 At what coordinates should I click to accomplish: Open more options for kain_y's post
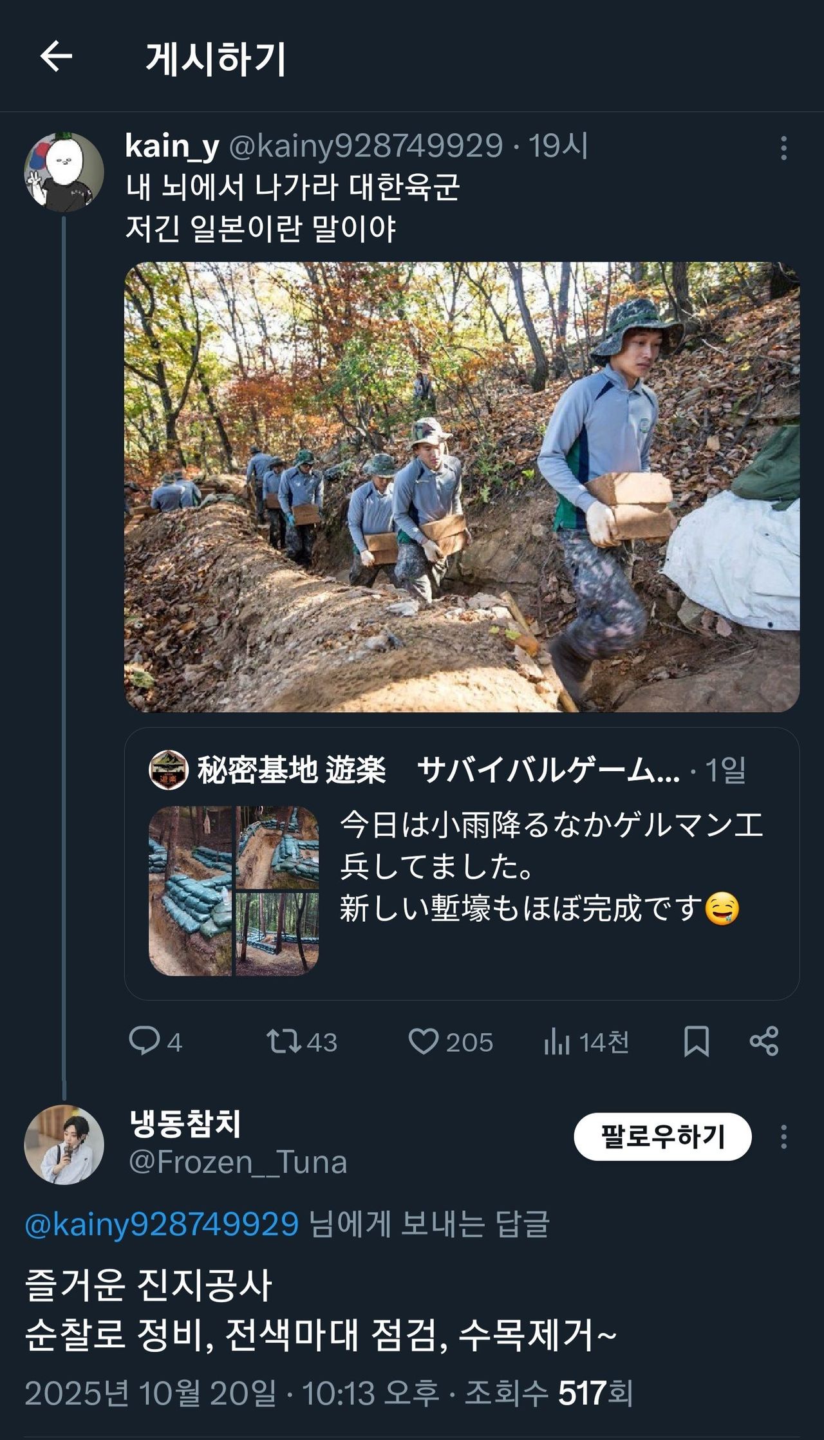(x=783, y=148)
